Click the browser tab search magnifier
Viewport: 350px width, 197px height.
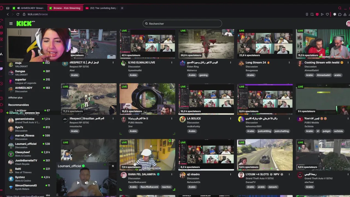[x=340, y=8]
